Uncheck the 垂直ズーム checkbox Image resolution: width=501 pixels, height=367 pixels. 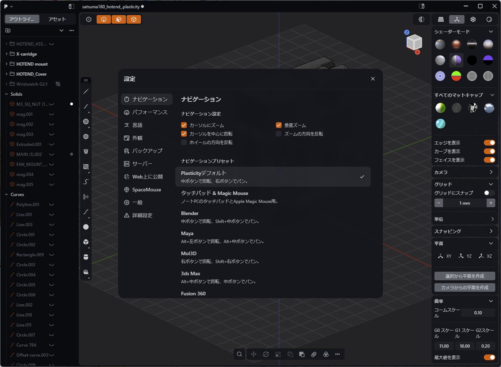tap(278, 125)
